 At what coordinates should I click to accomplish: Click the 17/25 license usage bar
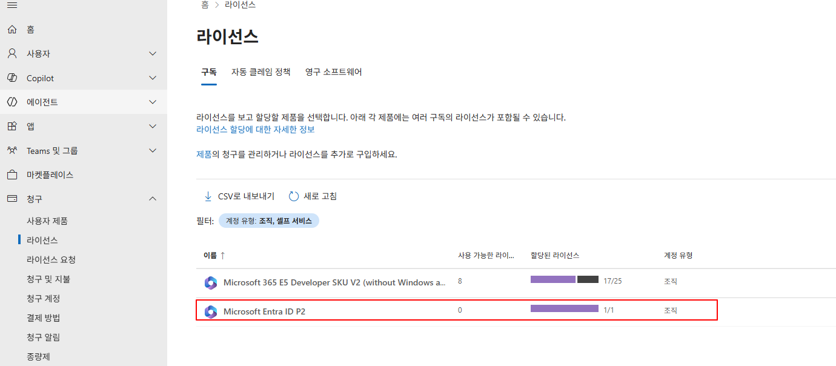pyautogui.click(x=565, y=279)
